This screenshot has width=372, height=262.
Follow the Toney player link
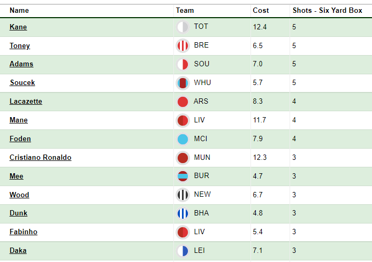coord(20,46)
